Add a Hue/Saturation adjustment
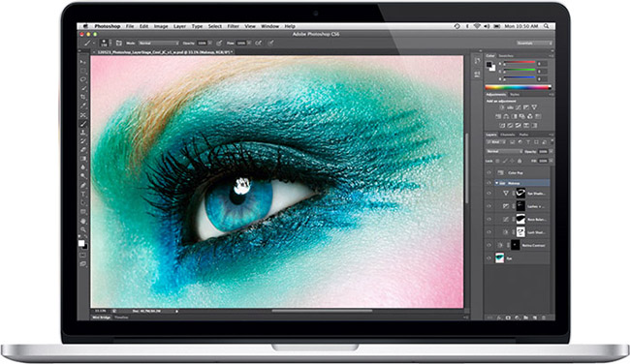630x364 pixels. [498, 116]
